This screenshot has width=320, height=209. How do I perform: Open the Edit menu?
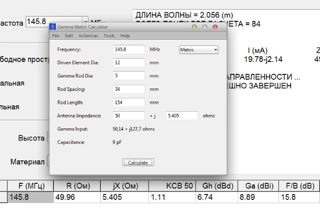(x=69, y=36)
